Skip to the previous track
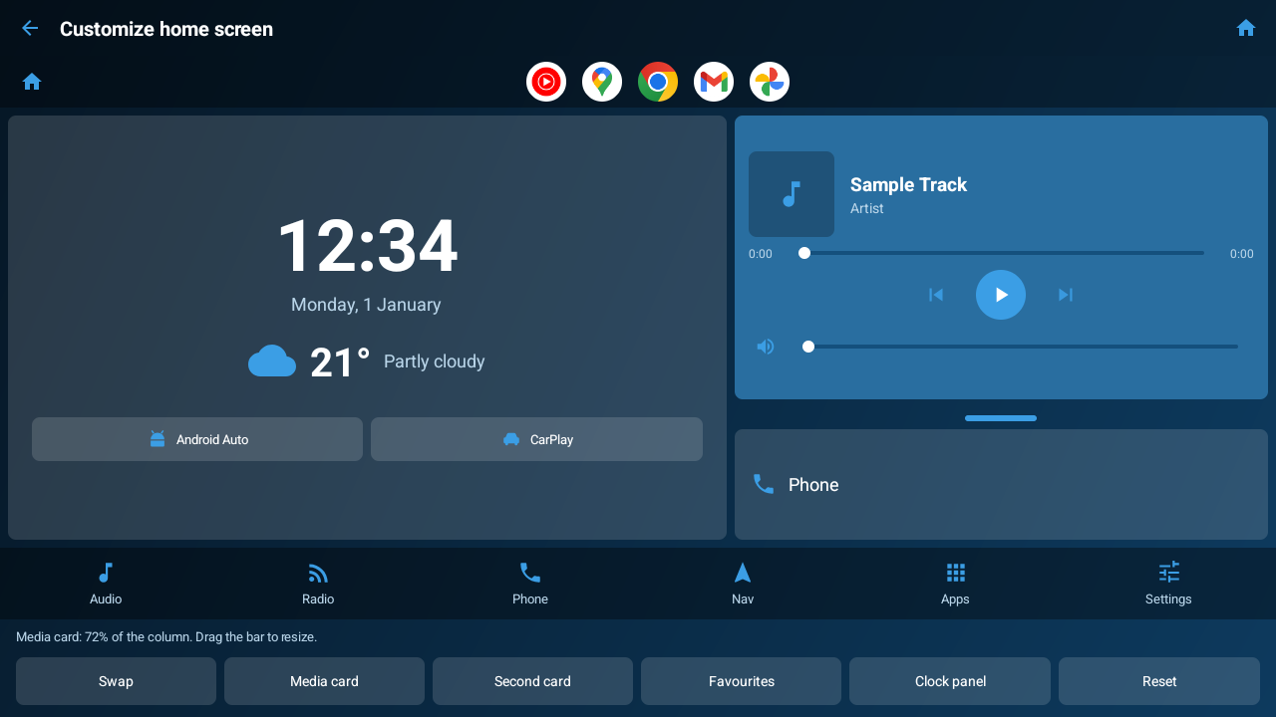The image size is (1276, 717). 935,295
